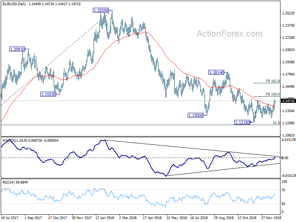Click the 1 Sep 2017 date label
Screen dimensions: 296x222
tap(33, 218)
